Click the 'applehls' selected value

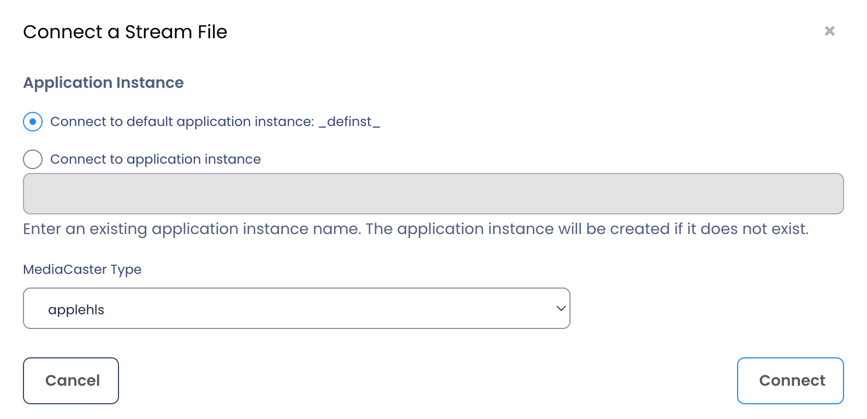click(76, 310)
